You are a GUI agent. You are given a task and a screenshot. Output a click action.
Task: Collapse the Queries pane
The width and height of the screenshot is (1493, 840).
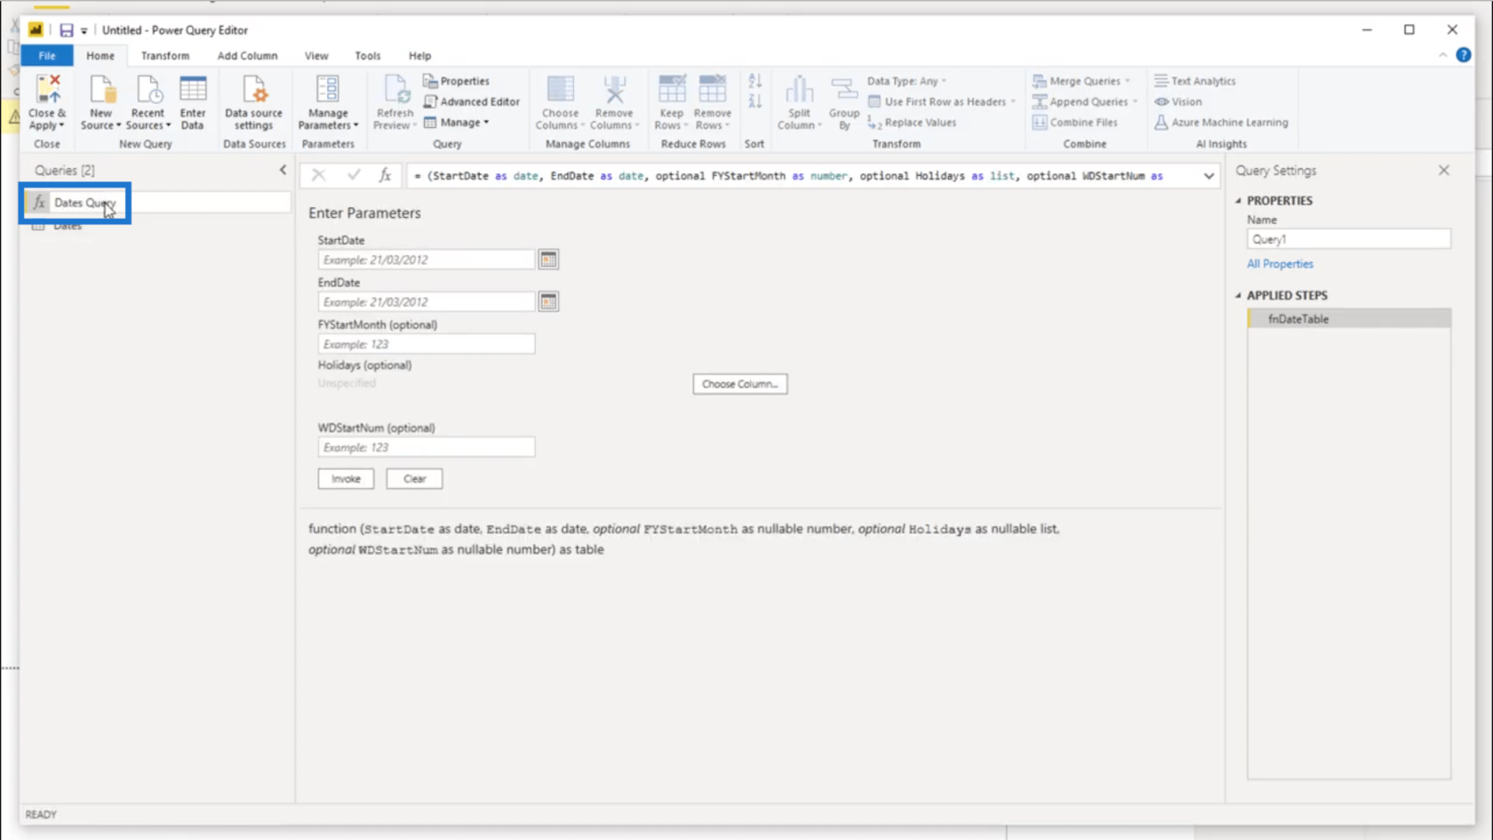(x=283, y=170)
